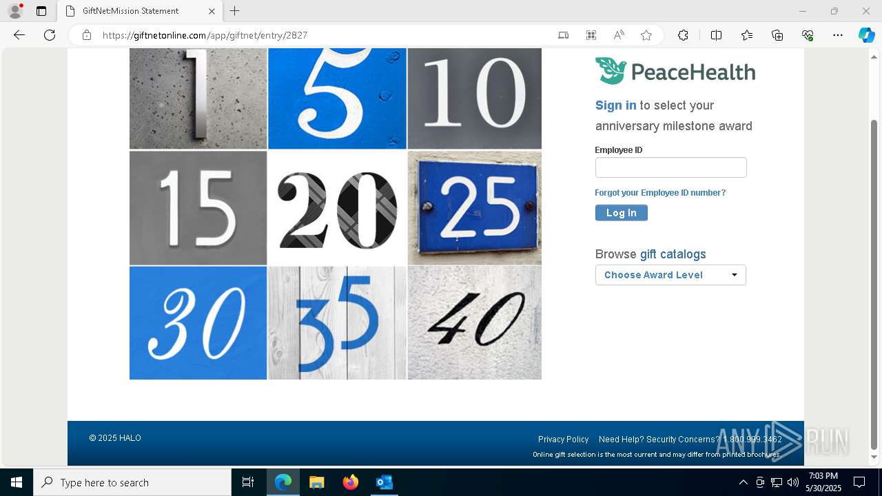This screenshot has height=496, width=882.
Task: Click scrollbar down arrow
Action: (x=874, y=457)
